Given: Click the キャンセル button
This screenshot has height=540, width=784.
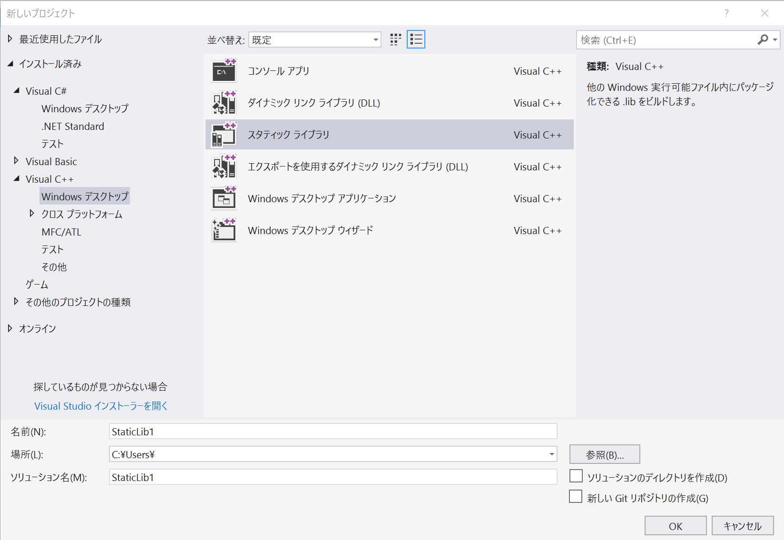Looking at the screenshot, I should click(743, 526).
